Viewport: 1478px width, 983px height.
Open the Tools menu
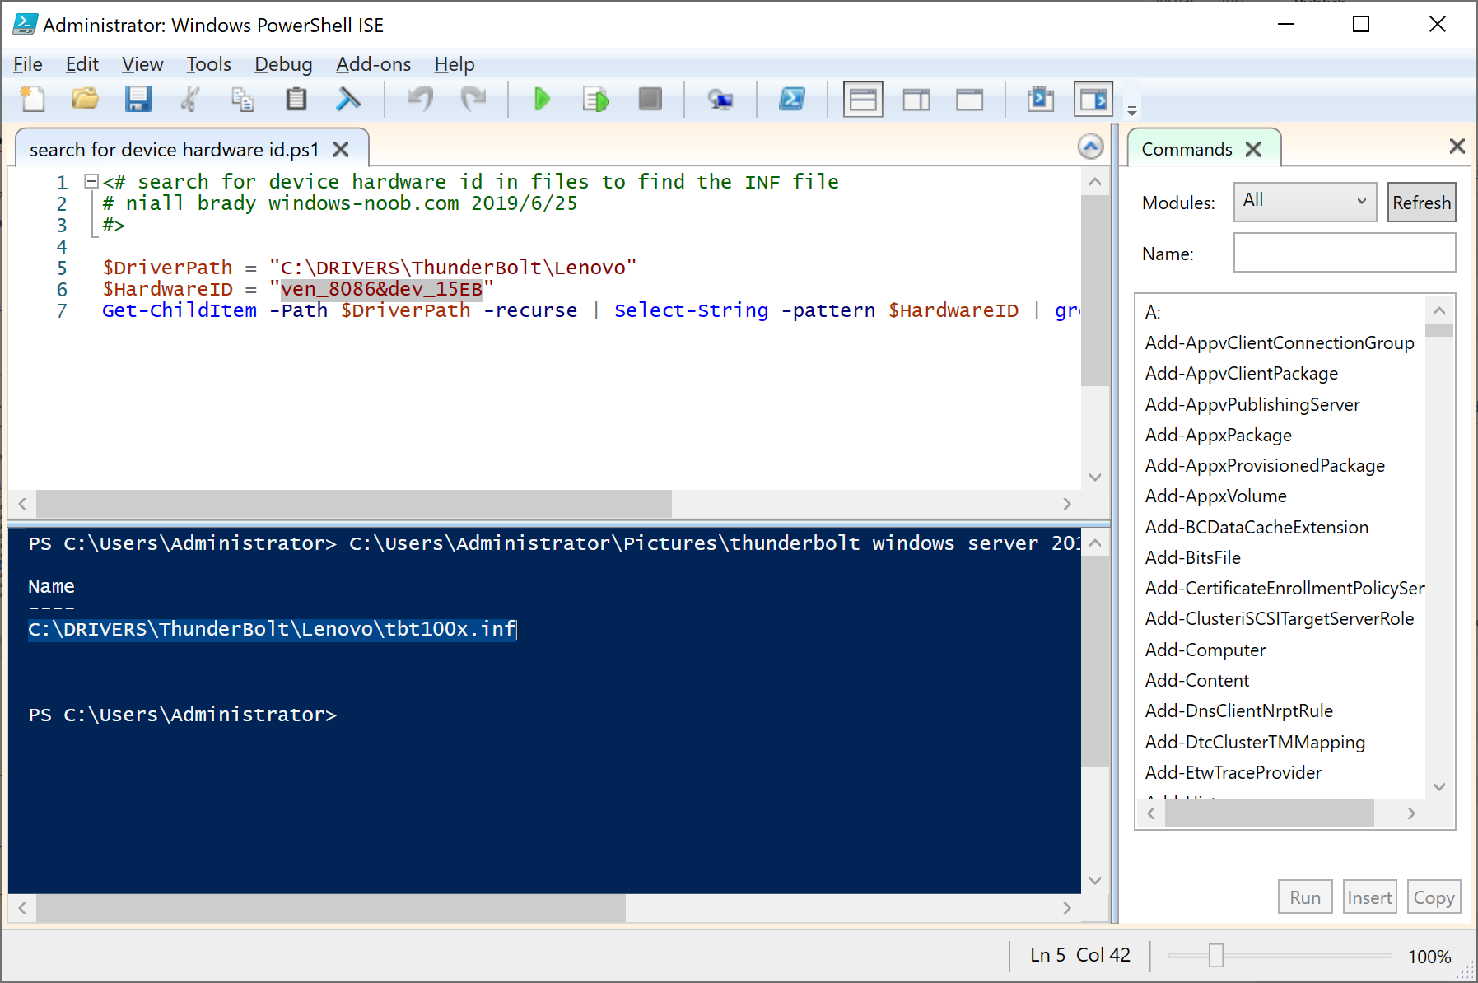[x=208, y=64]
